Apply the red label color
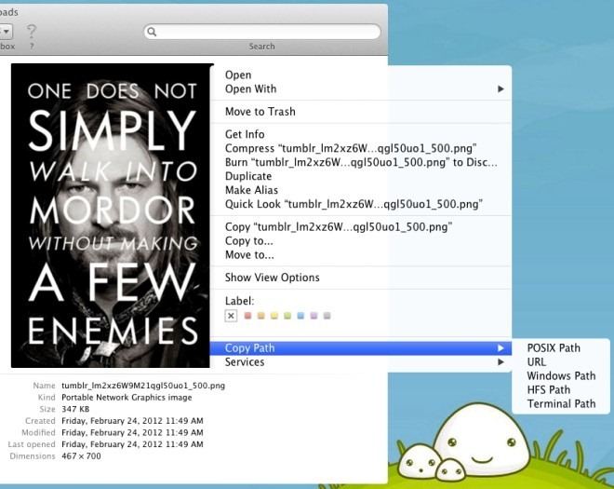Image resolution: width=614 pixels, height=489 pixels. tap(247, 315)
